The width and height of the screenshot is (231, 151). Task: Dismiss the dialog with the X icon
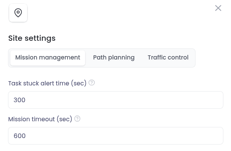coord(218,8)
